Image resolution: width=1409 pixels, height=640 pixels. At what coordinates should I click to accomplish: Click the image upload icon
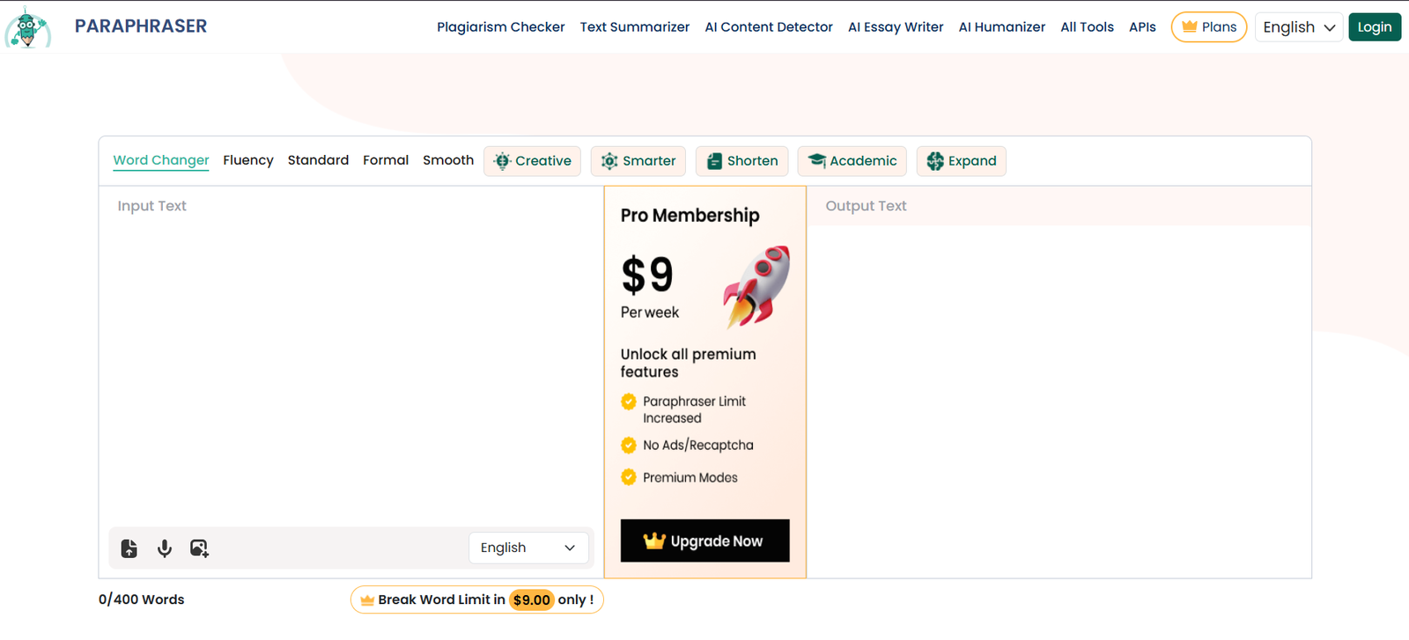(200, 548)
